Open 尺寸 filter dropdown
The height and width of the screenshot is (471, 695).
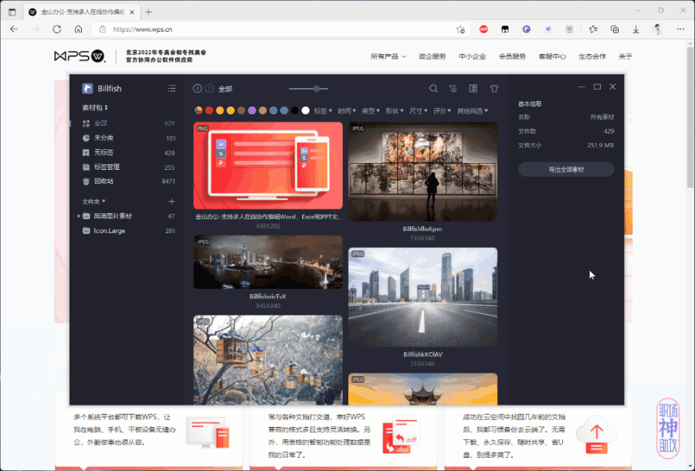click(419, 110)
